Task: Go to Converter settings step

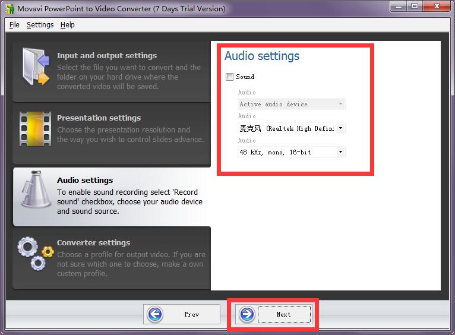Action: 112,258
